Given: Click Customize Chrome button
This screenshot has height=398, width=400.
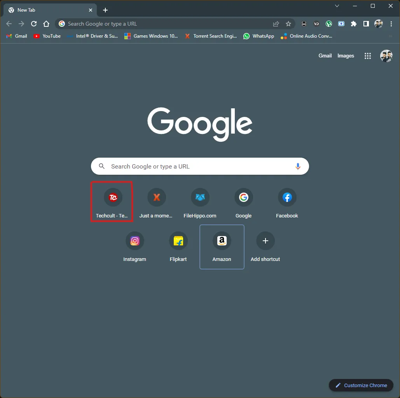Looking at the screenshot, I should 361,385.
